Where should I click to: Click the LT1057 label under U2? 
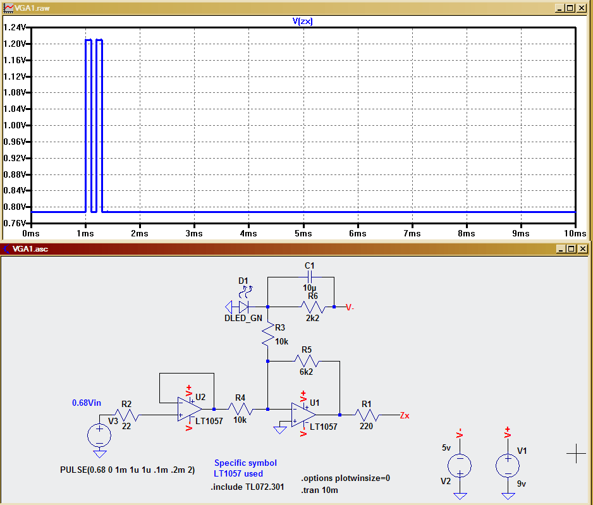[x=209, y=421]
